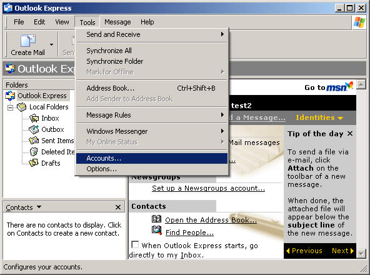
Task: Click the 'Tip of the day' heading
Action: coord(315,134)
